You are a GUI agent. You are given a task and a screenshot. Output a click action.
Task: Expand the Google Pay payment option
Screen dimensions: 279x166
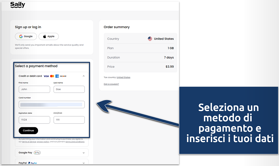[83, 152]
